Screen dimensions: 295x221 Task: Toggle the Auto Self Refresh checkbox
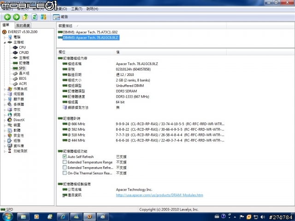(65, 157)
